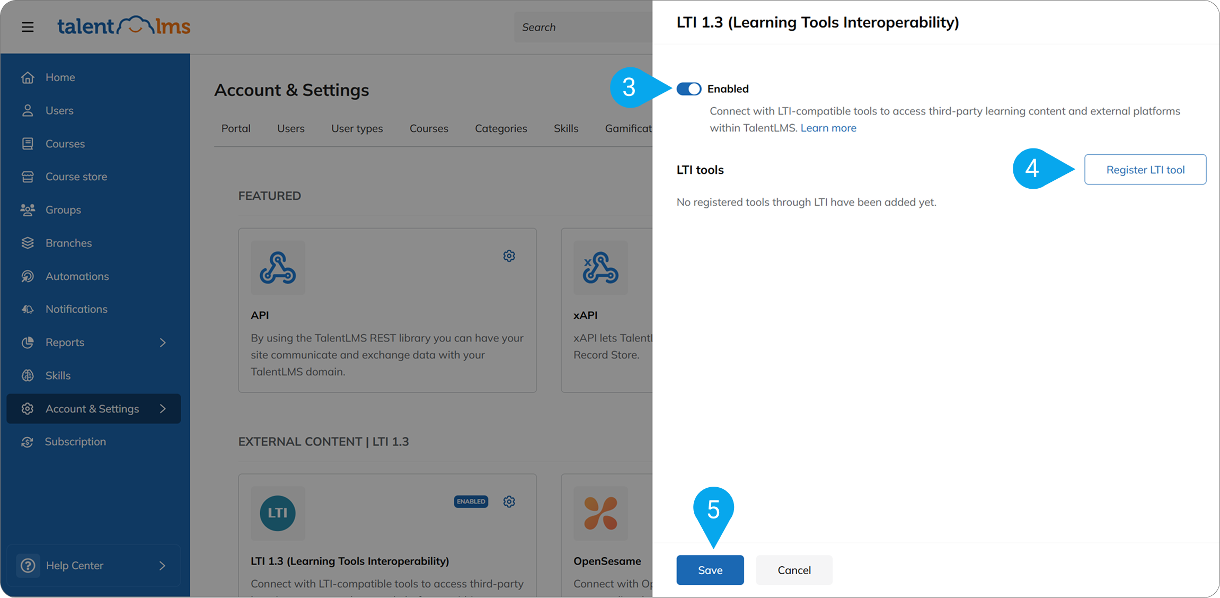Open the hamburger menu icon
Viewport: 1220px width, 598px height.
[28, 27]
